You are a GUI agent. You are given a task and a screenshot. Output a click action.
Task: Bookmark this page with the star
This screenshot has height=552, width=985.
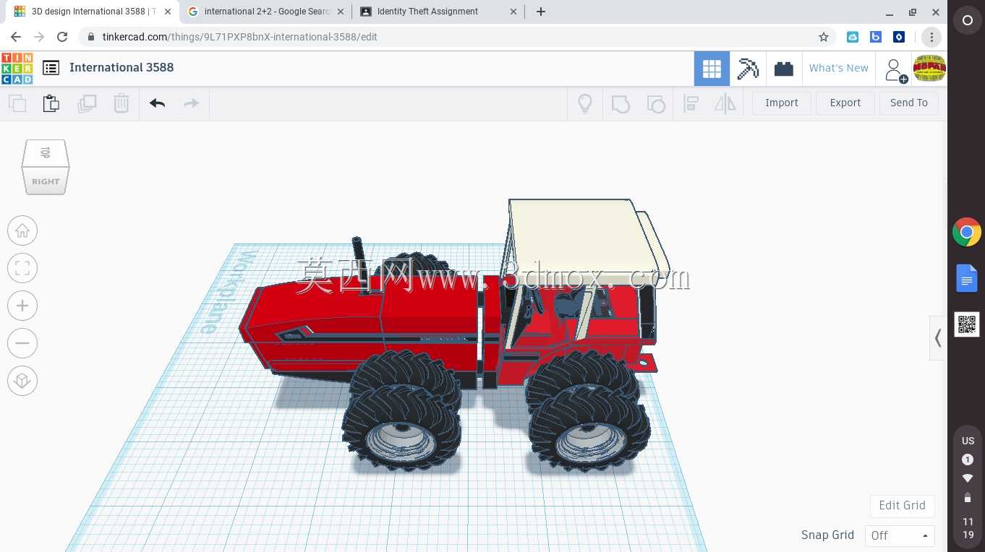[824, 37]
